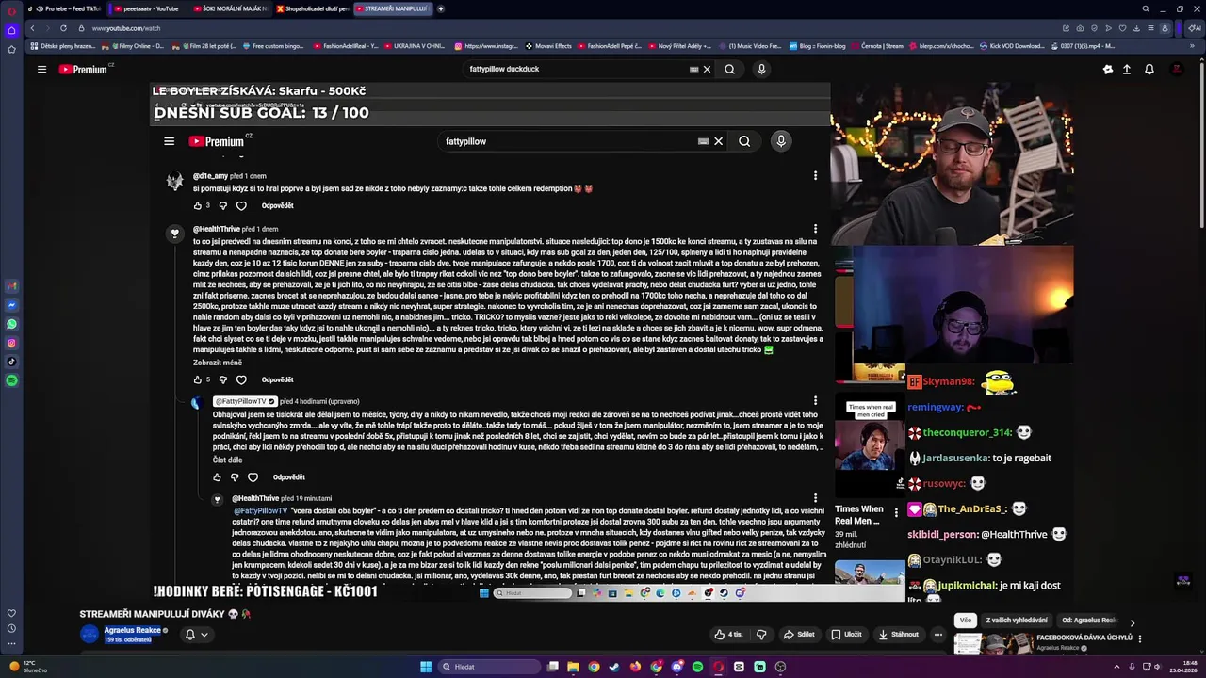Open Instagram in Opera sidebar
Screen dimensions: 1206x678
(x=12, y=343)
